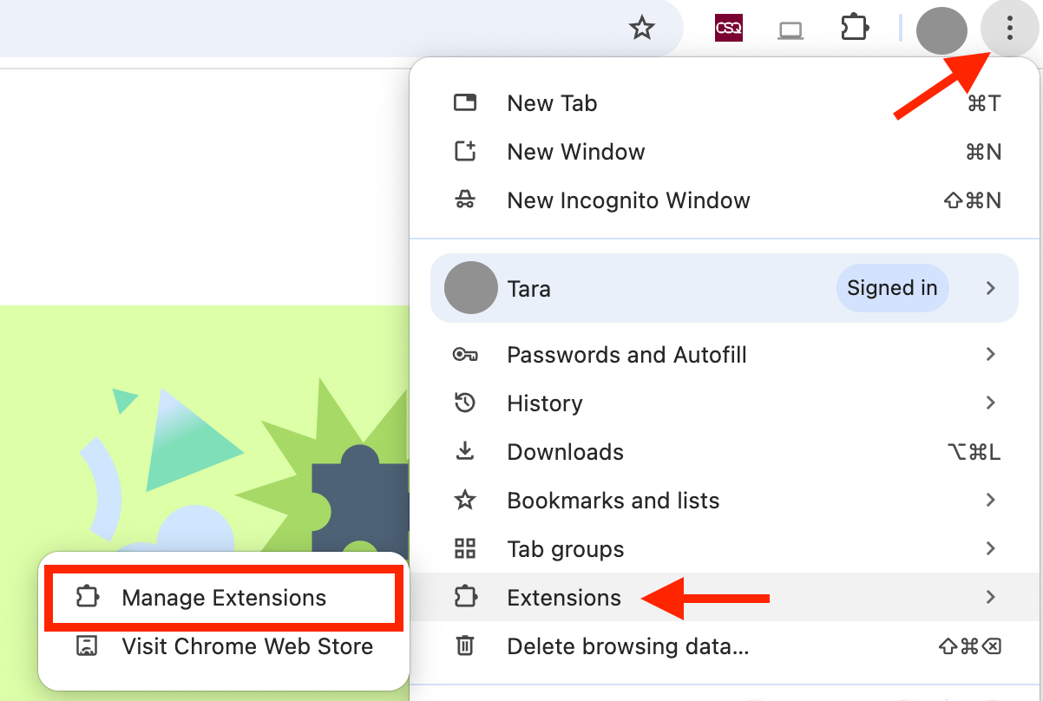
Task: Click the Signed in status button
Action: [x=892, y=288]
